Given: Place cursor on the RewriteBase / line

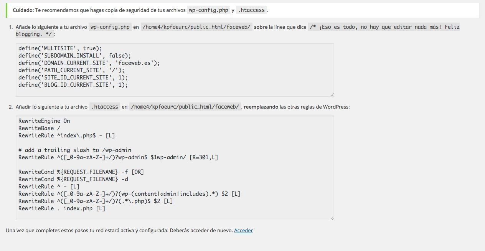Looking at the screenshot, I should 39,128.
